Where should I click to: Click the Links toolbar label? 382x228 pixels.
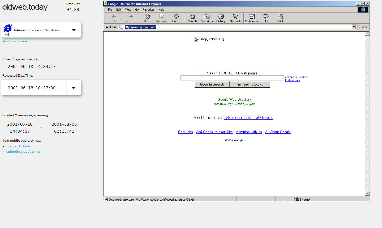(x=363, y=27)
